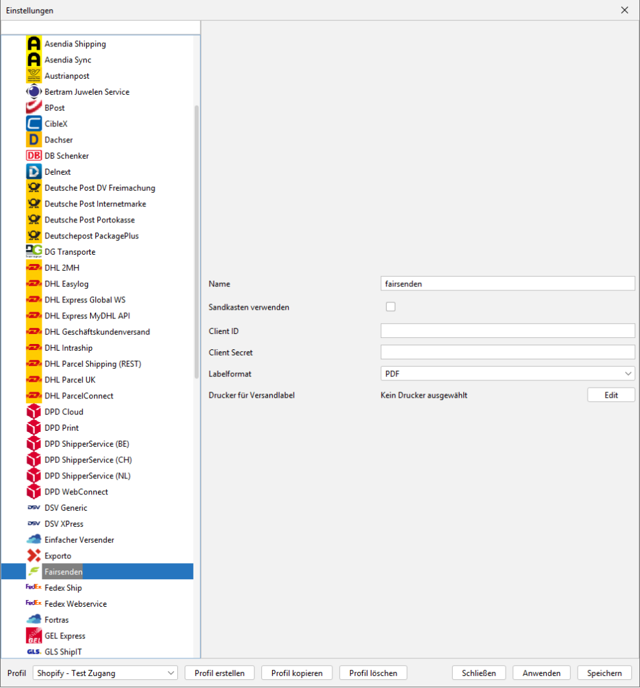Click the Fedex Ship logo icon

click(x=34, y=588)
